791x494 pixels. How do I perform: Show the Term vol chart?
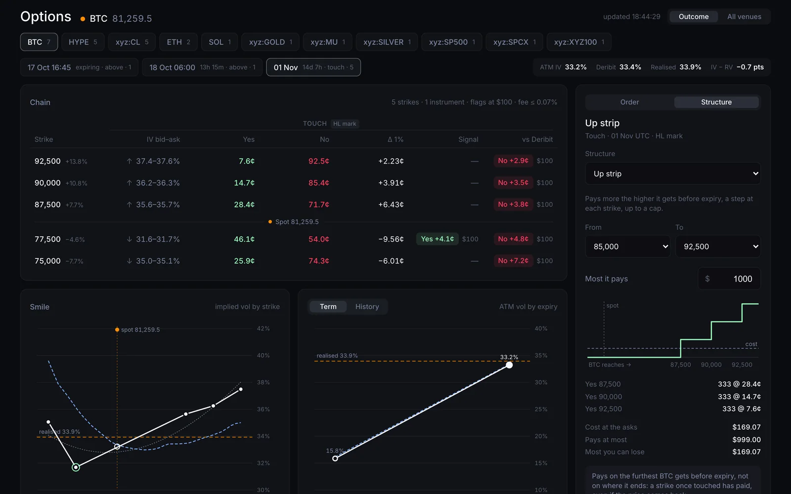click(328, 307)
